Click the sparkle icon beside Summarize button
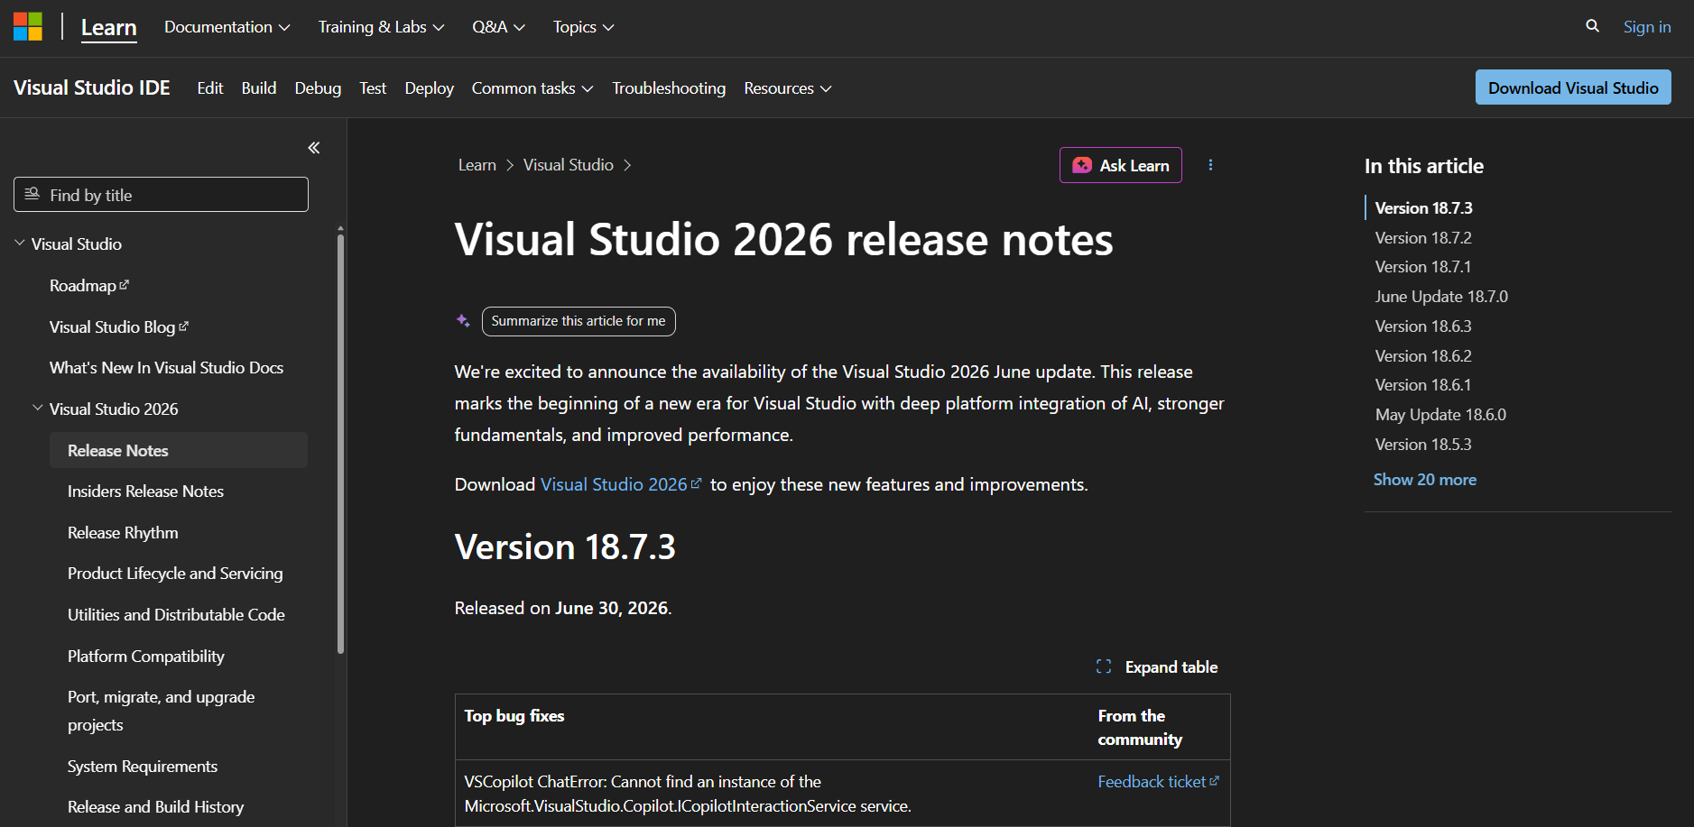This screenshot has width=1694, height=827. (463, 321)
